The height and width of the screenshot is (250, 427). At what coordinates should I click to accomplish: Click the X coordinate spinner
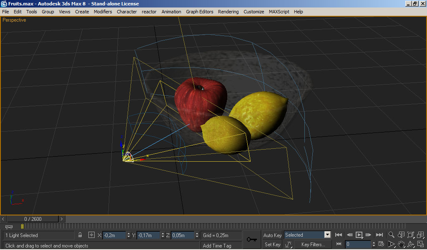coord(128,235)
